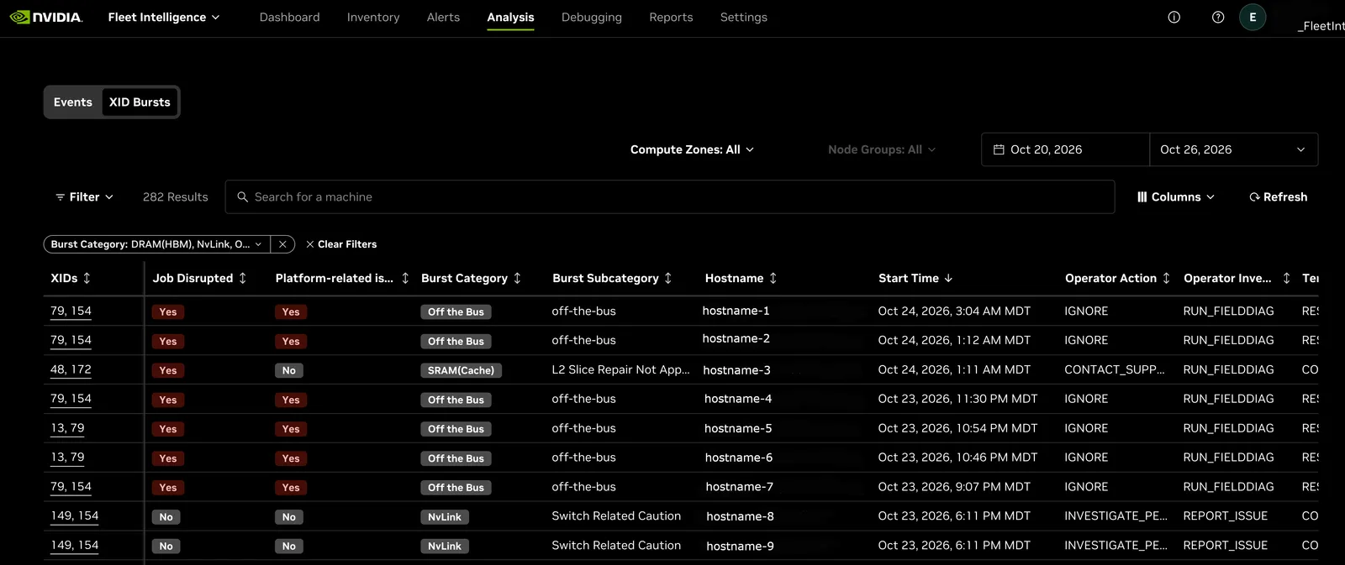Viewport: 1345px width, 565px height.
Task: Sort by Platform-related column arrows
Action: [x=405, y=278]
